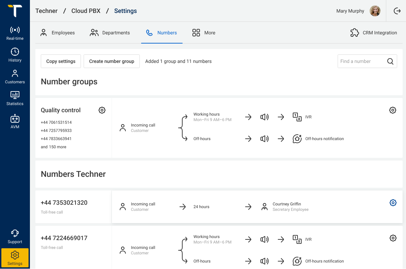Click the Techner logo in the sidebar
This screenshot has width=406, height=269.
click(x=15, y=11)
